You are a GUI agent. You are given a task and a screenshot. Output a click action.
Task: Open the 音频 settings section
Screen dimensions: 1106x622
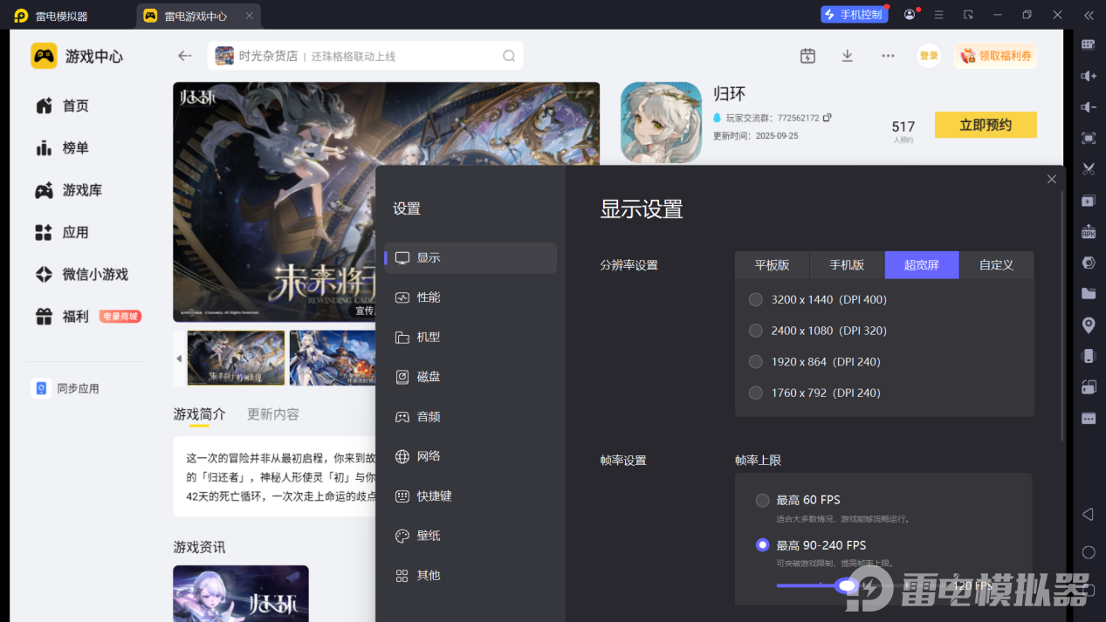pyautogui.click(x=428, y=416)
